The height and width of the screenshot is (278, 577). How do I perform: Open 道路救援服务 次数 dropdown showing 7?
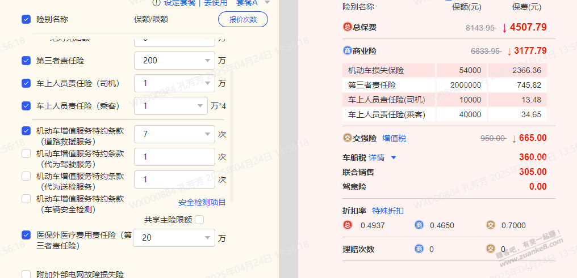tap(174, 134)
